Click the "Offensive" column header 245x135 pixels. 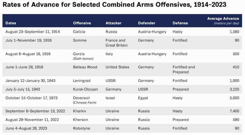tap(82, 23)
